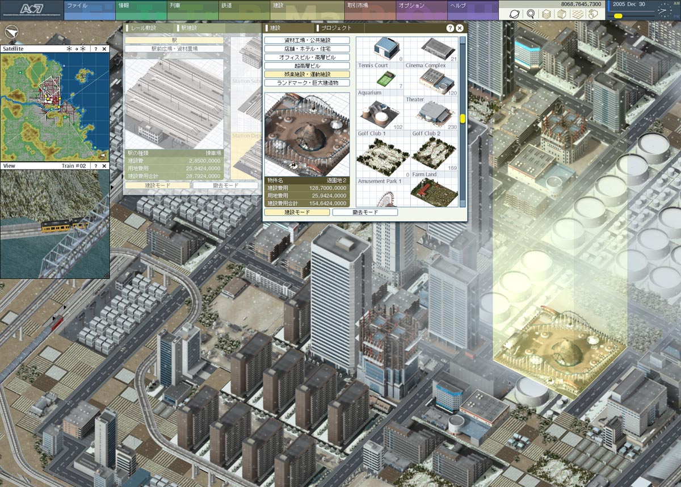
Task: Click 撤去モード in station panel
Action: 225,185
